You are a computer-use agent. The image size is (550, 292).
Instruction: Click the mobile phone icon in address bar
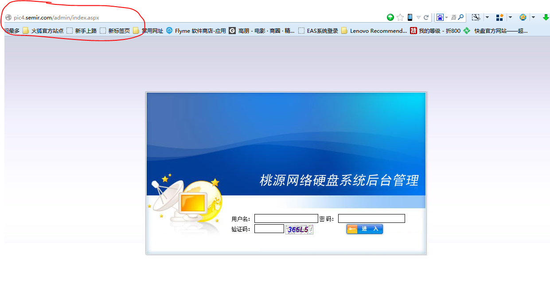point(410,17)
